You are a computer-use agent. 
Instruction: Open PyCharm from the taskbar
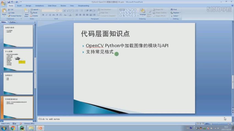click(x=22, y=128)
